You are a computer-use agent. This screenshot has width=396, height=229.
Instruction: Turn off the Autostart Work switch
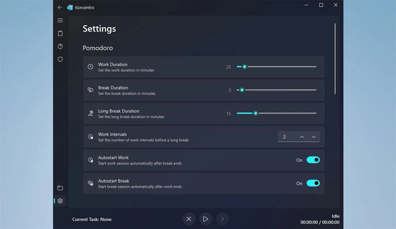(313, 160)
